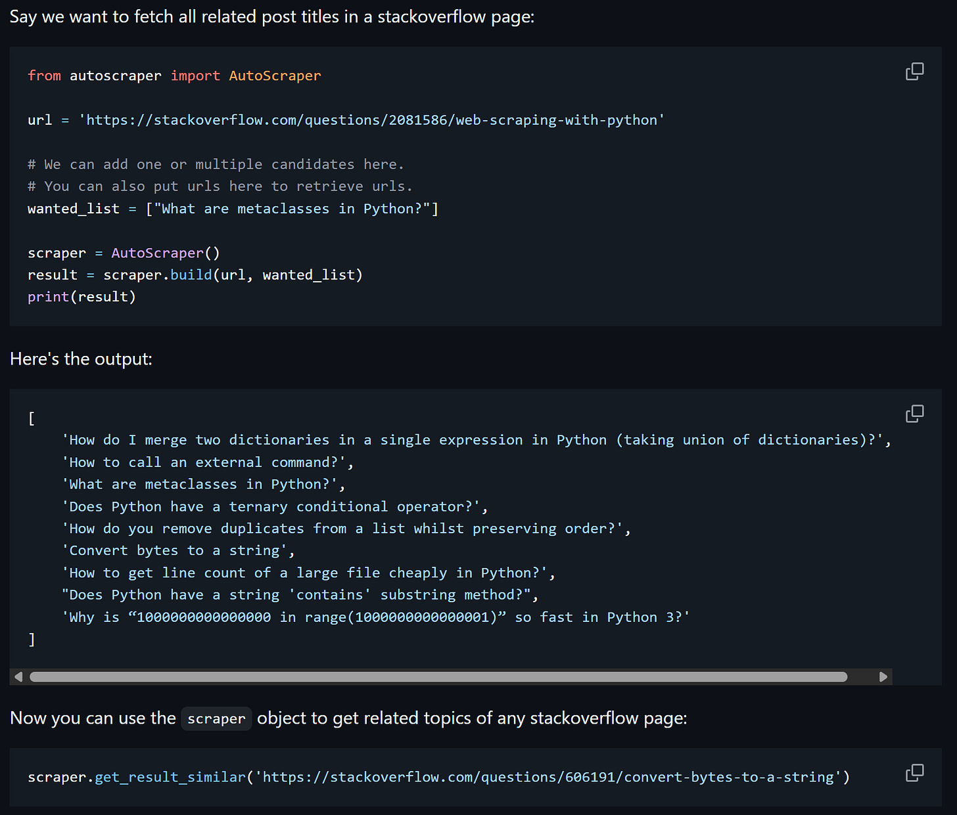
Task: Click the clipboard icon beside the wanted_list code
Action: 914,72
